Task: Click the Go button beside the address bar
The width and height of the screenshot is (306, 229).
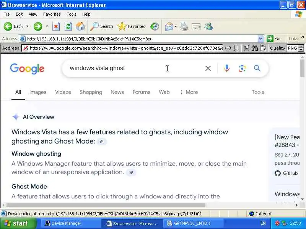Action: (x=274, y=39)
